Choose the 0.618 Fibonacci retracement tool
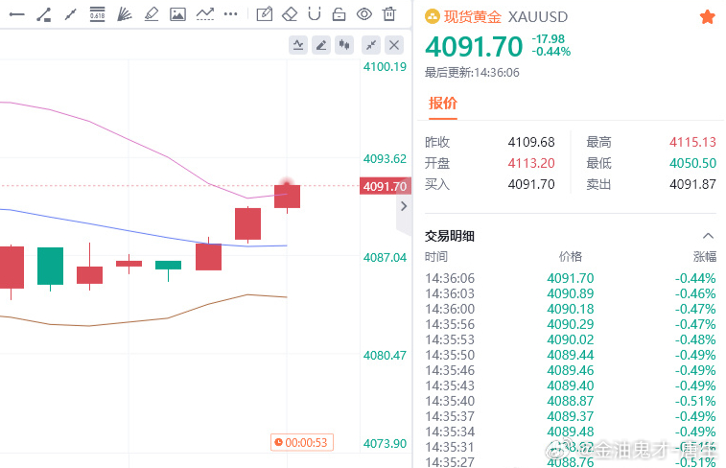726x468 pixels. (97, 14)
